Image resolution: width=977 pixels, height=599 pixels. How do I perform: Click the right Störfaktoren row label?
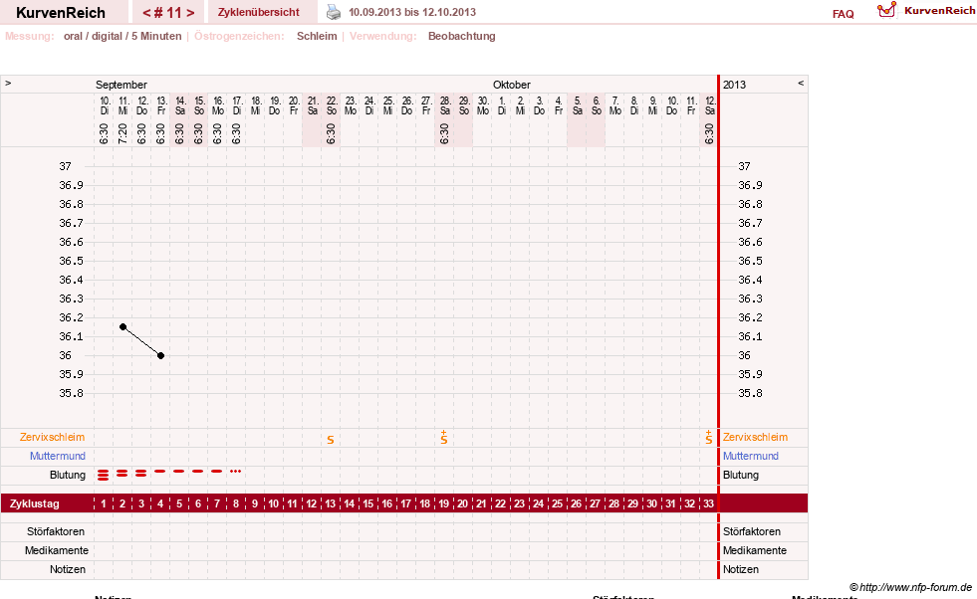click(752, 531)
